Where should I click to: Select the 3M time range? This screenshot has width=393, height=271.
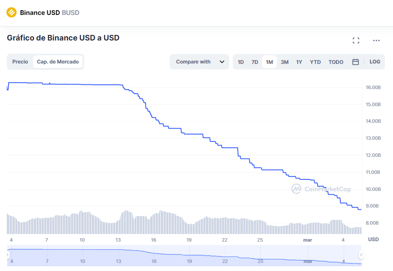pyautogui.click(x=285, y=62)
